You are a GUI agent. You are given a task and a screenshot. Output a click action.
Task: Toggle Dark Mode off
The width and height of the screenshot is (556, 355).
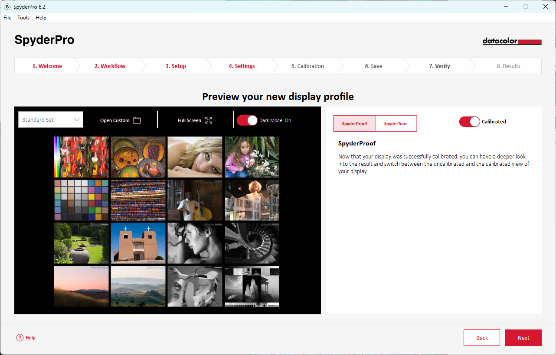247,120
